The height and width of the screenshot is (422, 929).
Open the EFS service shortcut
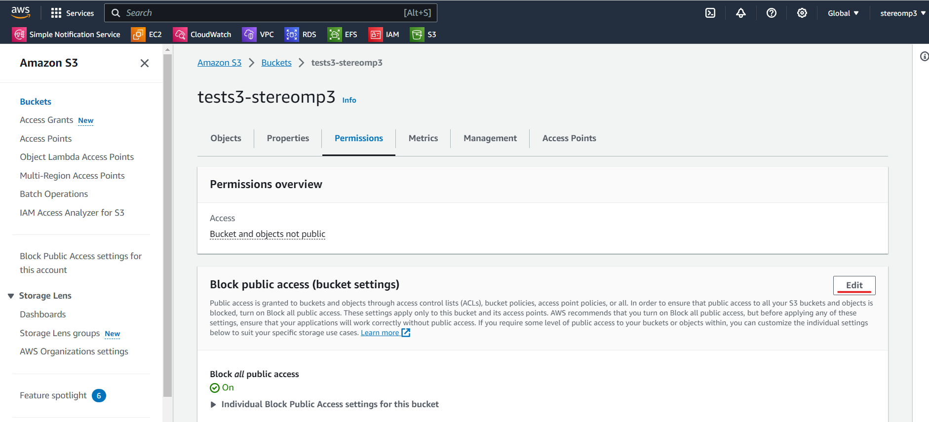point(343,35)
